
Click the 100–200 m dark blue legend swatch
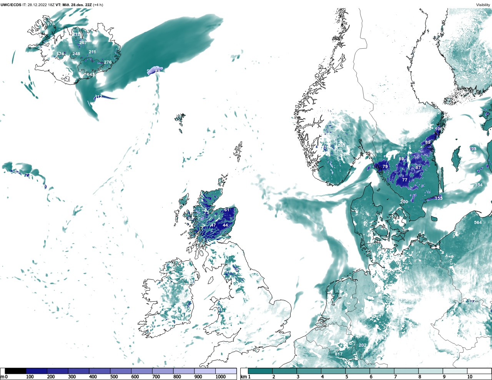point(37,371)
